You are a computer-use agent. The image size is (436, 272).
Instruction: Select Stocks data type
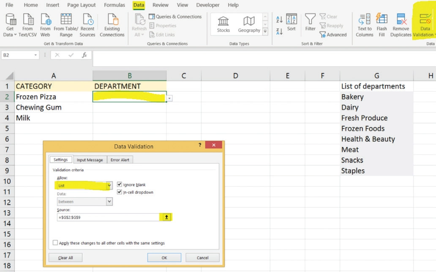tap(223, 24)
